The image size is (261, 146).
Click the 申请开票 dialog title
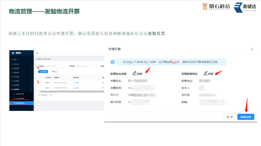pyautogui.click(x=114, y=49)
